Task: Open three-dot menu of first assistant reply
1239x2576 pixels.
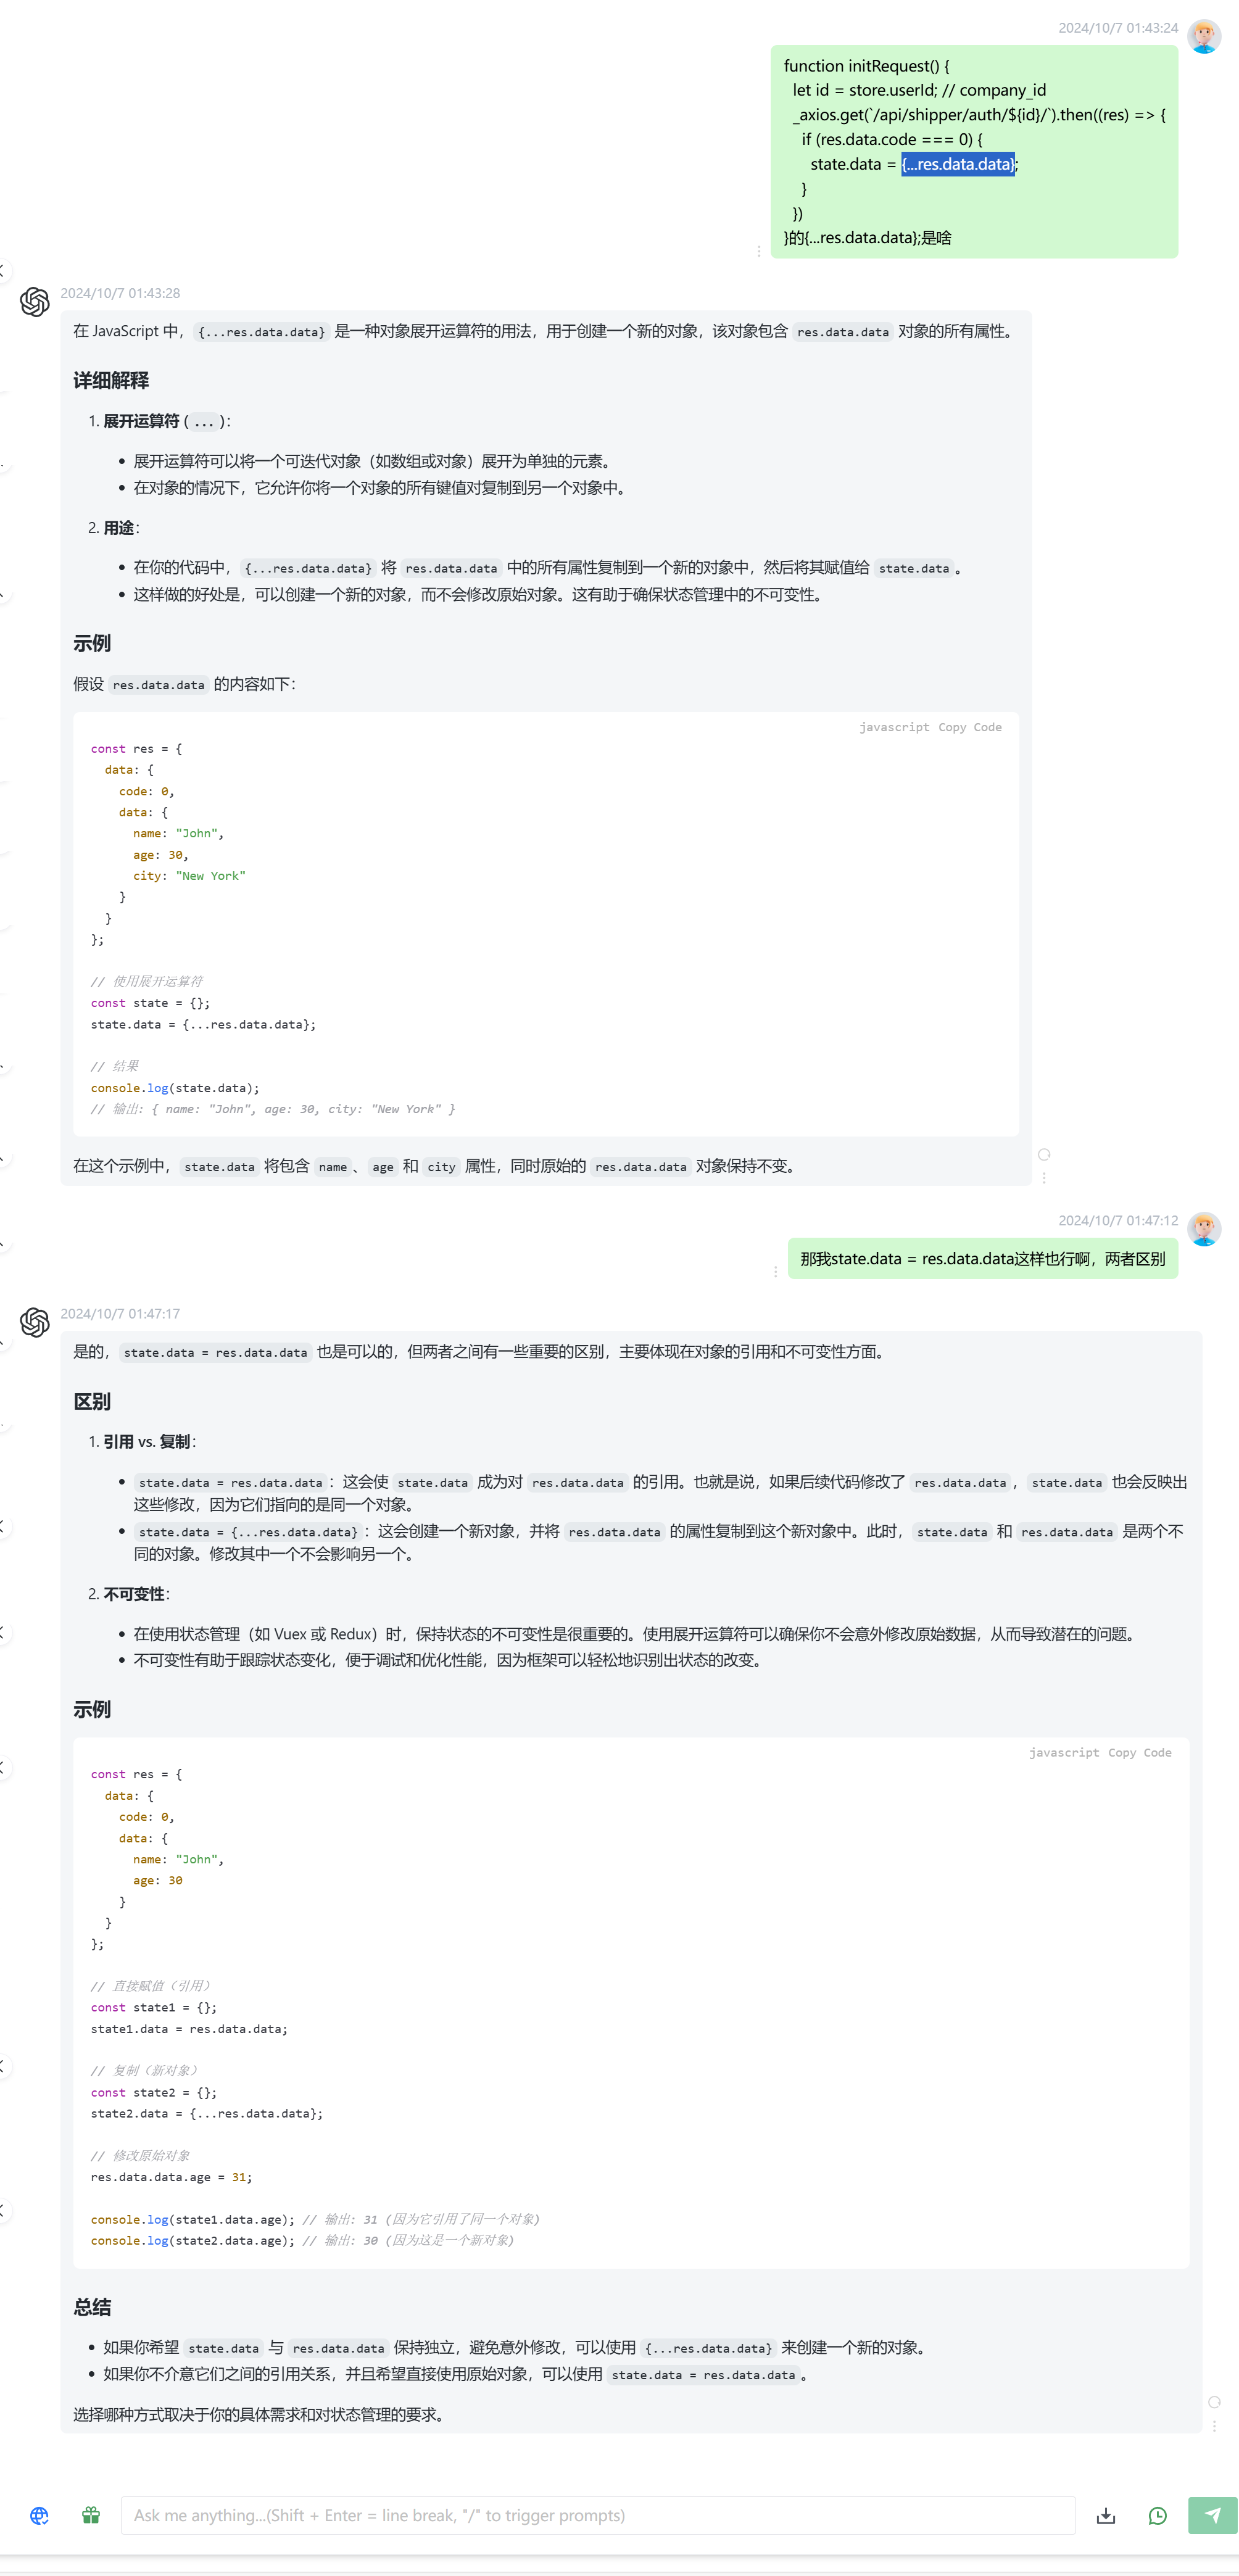Action: (1044, 1178)
